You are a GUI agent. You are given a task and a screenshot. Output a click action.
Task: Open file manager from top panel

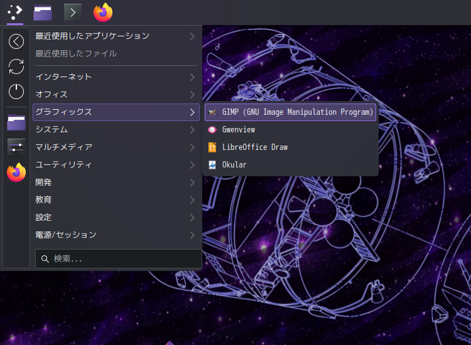pos(43,13)
